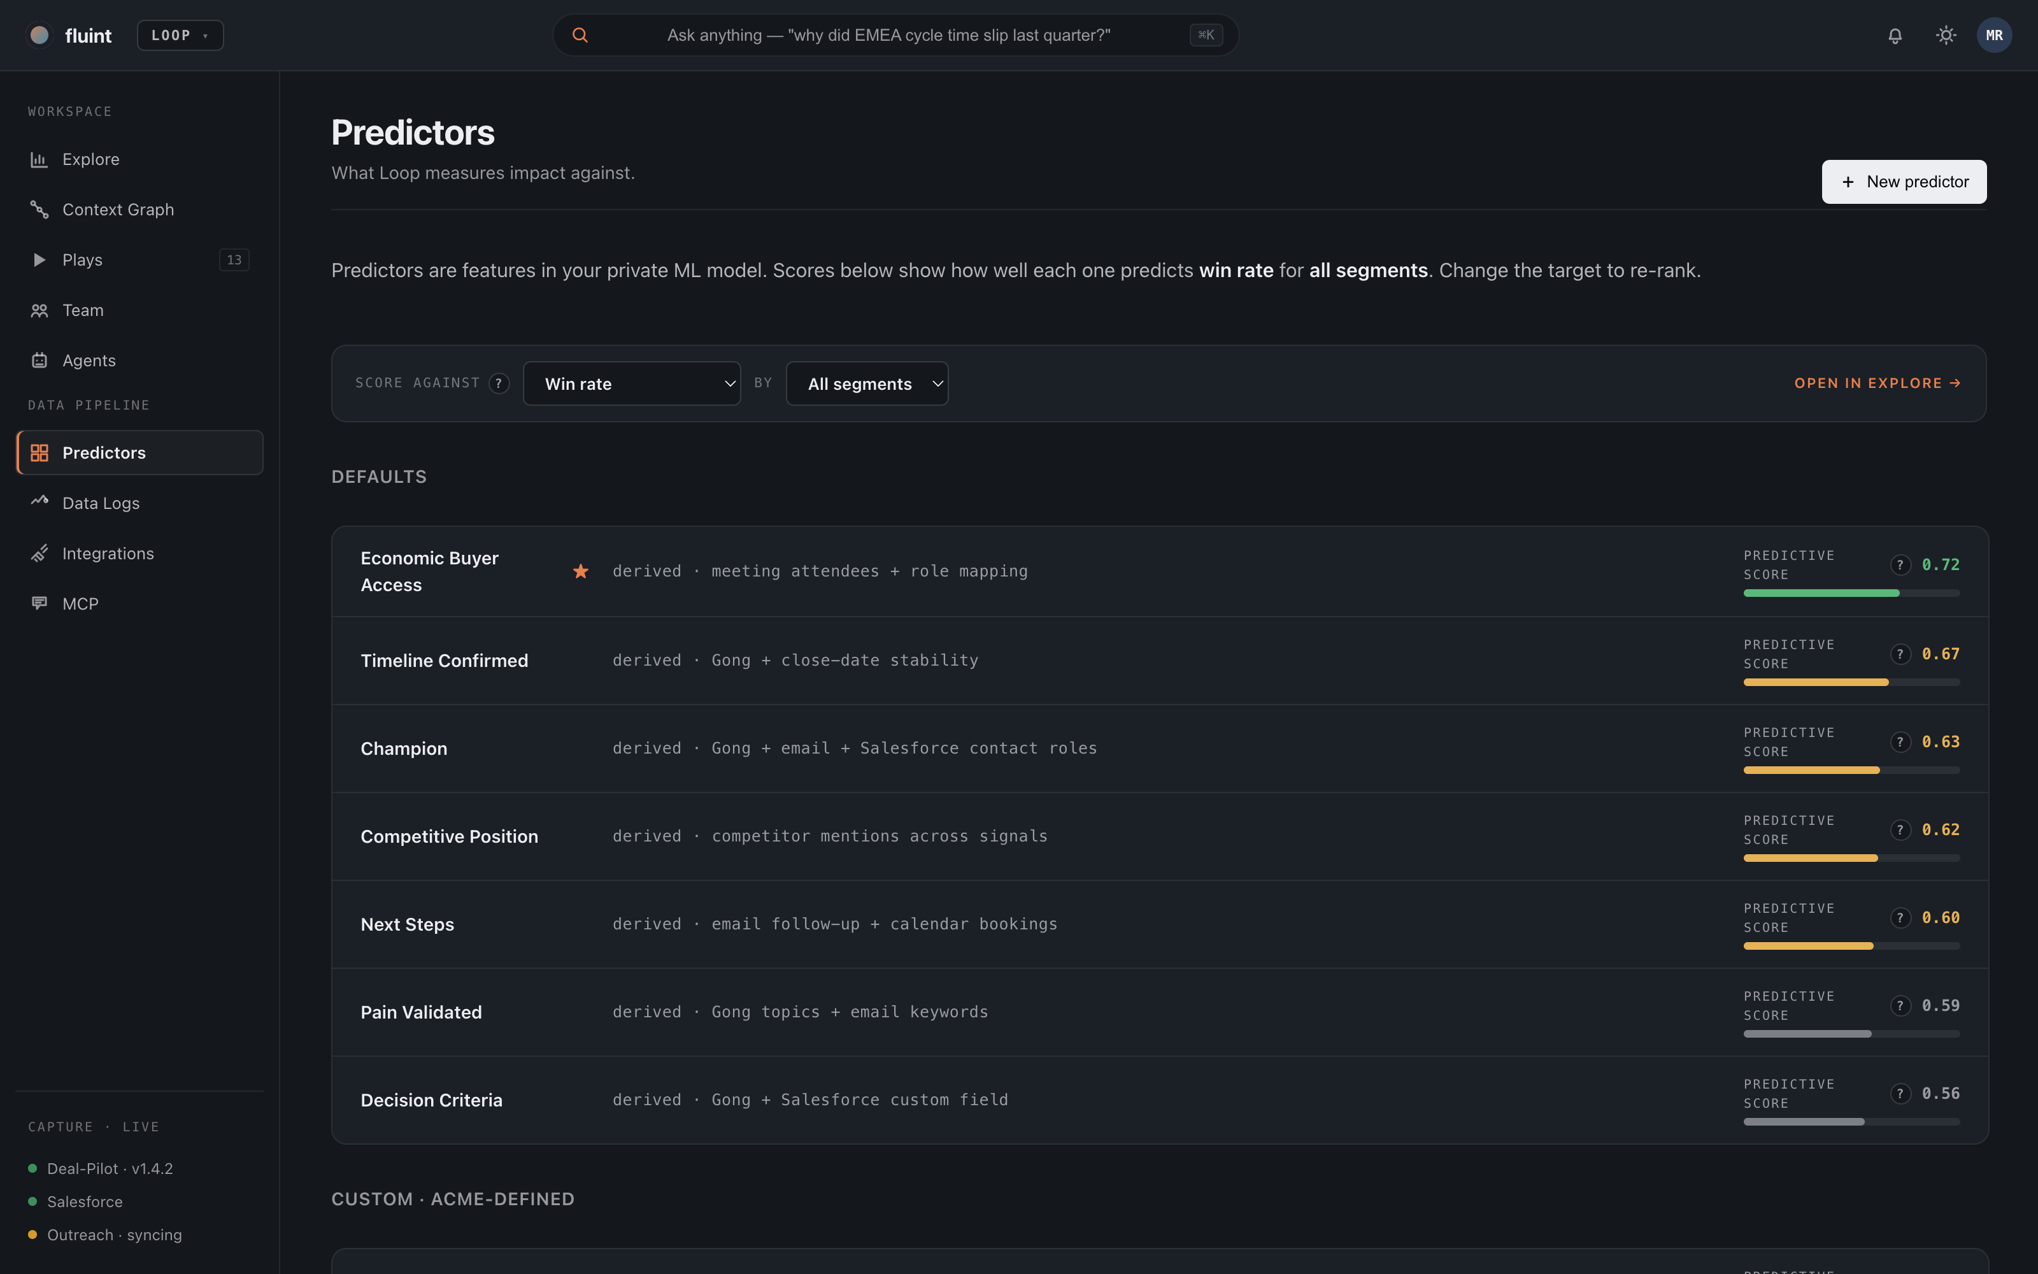Click the fluint logo icon
The width and height of the screenshot is (2038, 1274).
[x=39, y=34]
